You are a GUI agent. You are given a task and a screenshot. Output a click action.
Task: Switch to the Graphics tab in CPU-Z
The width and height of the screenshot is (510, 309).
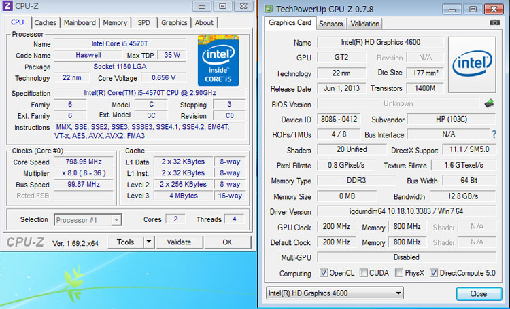point(174,22)
